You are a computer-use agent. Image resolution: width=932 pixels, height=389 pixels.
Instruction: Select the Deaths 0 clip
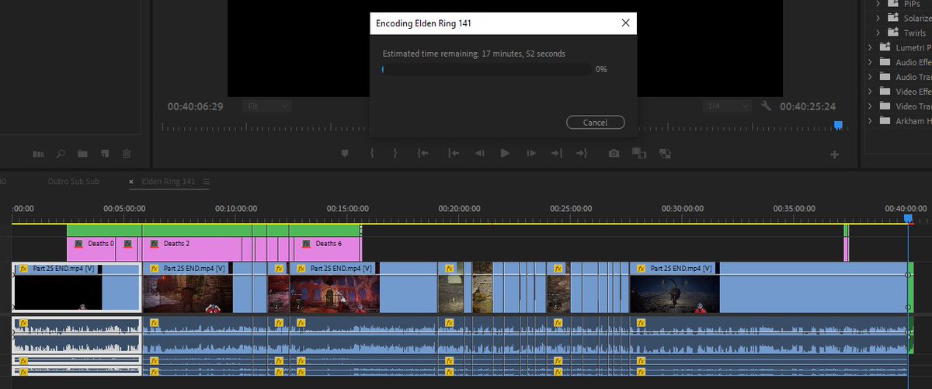click(92, 250)
